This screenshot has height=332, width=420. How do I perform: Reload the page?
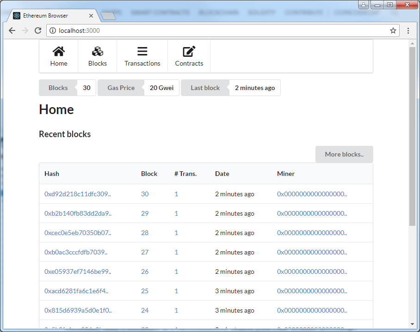pos(38,30)
